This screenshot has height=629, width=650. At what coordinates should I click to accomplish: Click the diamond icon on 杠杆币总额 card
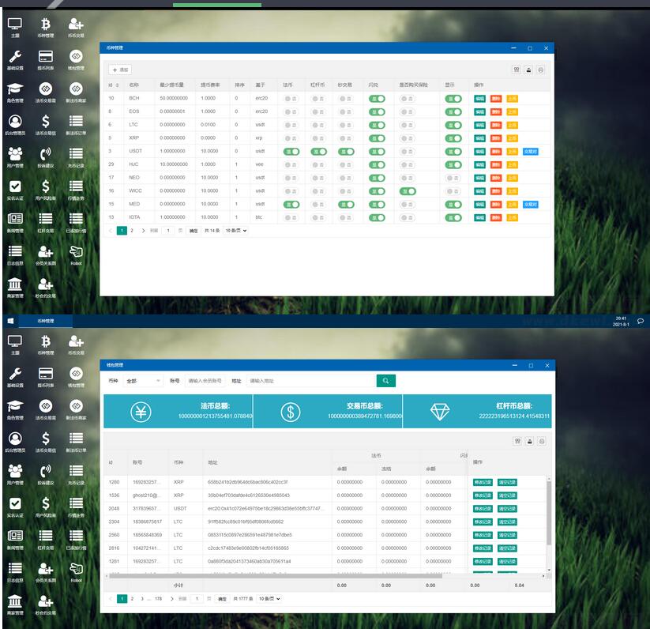pos(440,411)
